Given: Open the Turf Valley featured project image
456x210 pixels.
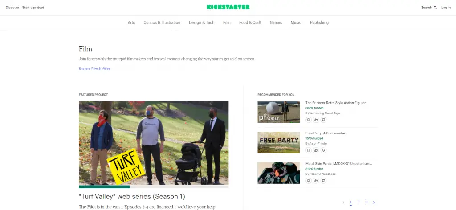Looking at the screenshot, I should 154,143.
